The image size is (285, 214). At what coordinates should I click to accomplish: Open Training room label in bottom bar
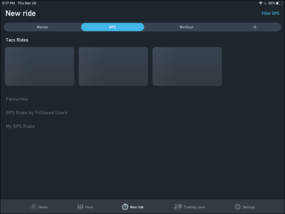coord(194,207)
